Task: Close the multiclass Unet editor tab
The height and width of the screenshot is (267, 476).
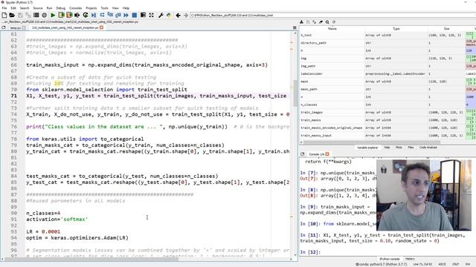Action: click(101, 27)
